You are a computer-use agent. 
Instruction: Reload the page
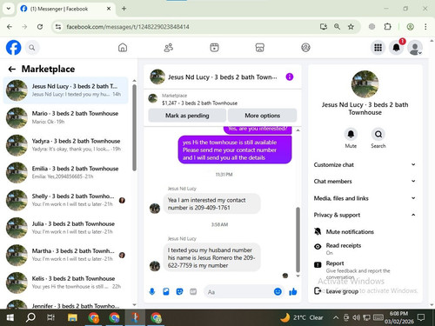(40, 27)
